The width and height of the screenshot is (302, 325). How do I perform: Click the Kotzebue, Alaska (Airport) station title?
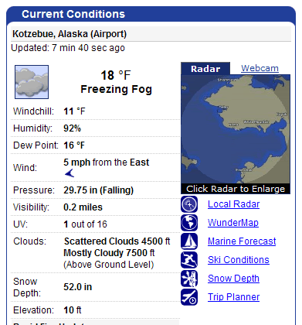coord(70,34)
